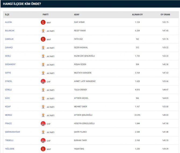Open the Görele district link
The width and height of the screenshot is (180, 153).
[8, 90]
